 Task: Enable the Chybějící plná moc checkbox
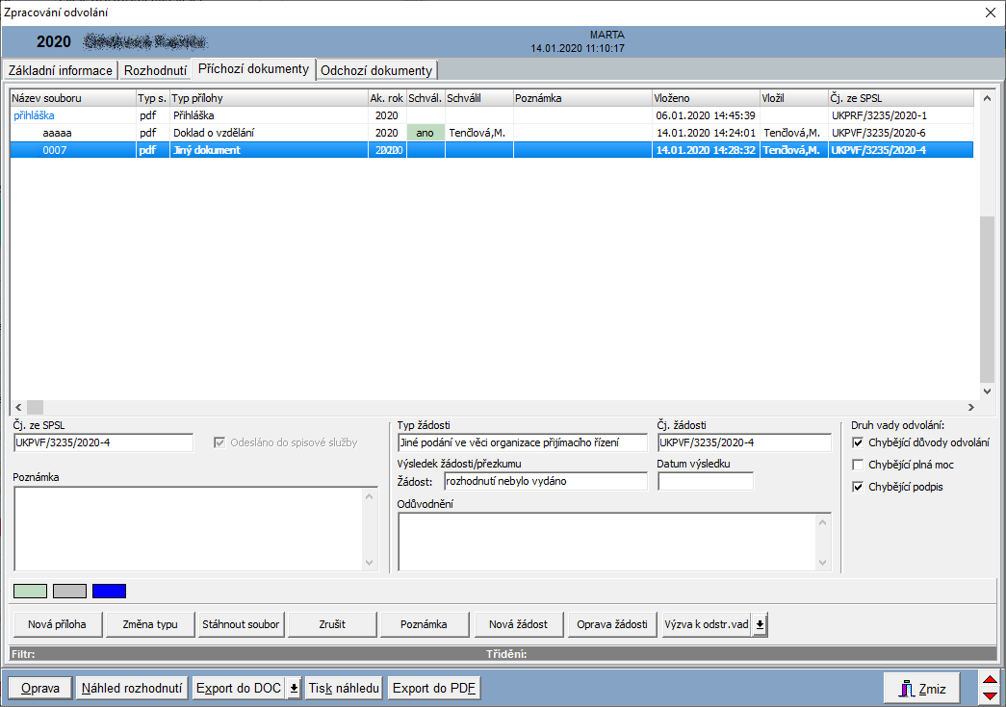tap(859, 465)
